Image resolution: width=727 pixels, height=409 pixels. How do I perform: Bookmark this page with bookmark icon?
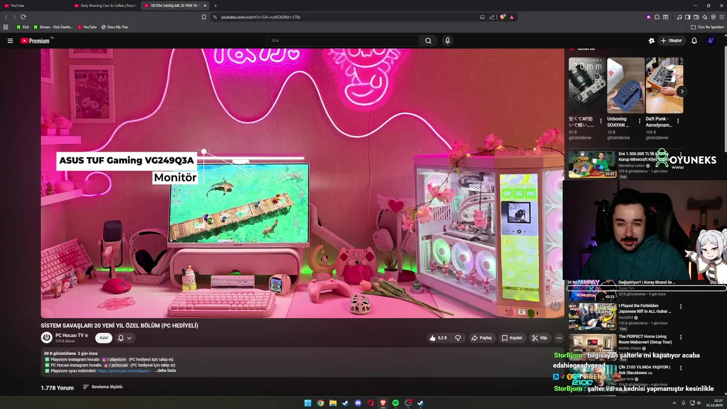[x=204, y=17]
